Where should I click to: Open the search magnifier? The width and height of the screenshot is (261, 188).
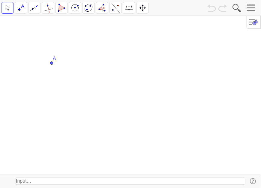pyautogui.click(x=236, y=8)
